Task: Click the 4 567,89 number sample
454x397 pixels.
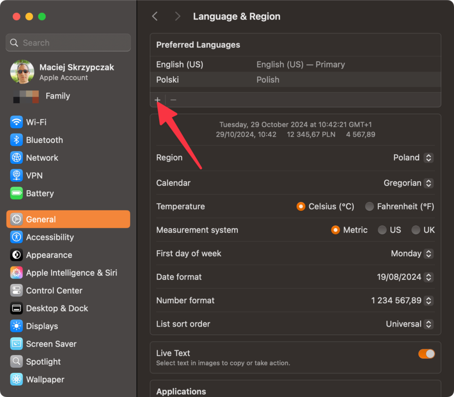Action: (360, 134)
